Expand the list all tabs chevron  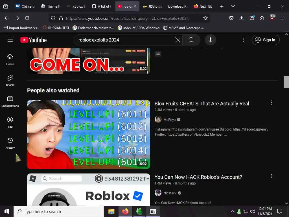[x=233, y=6]
